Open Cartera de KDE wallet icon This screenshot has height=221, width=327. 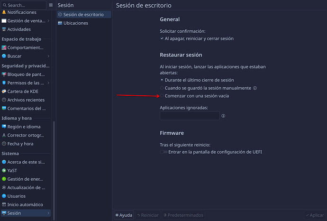[x=4, y=92]
